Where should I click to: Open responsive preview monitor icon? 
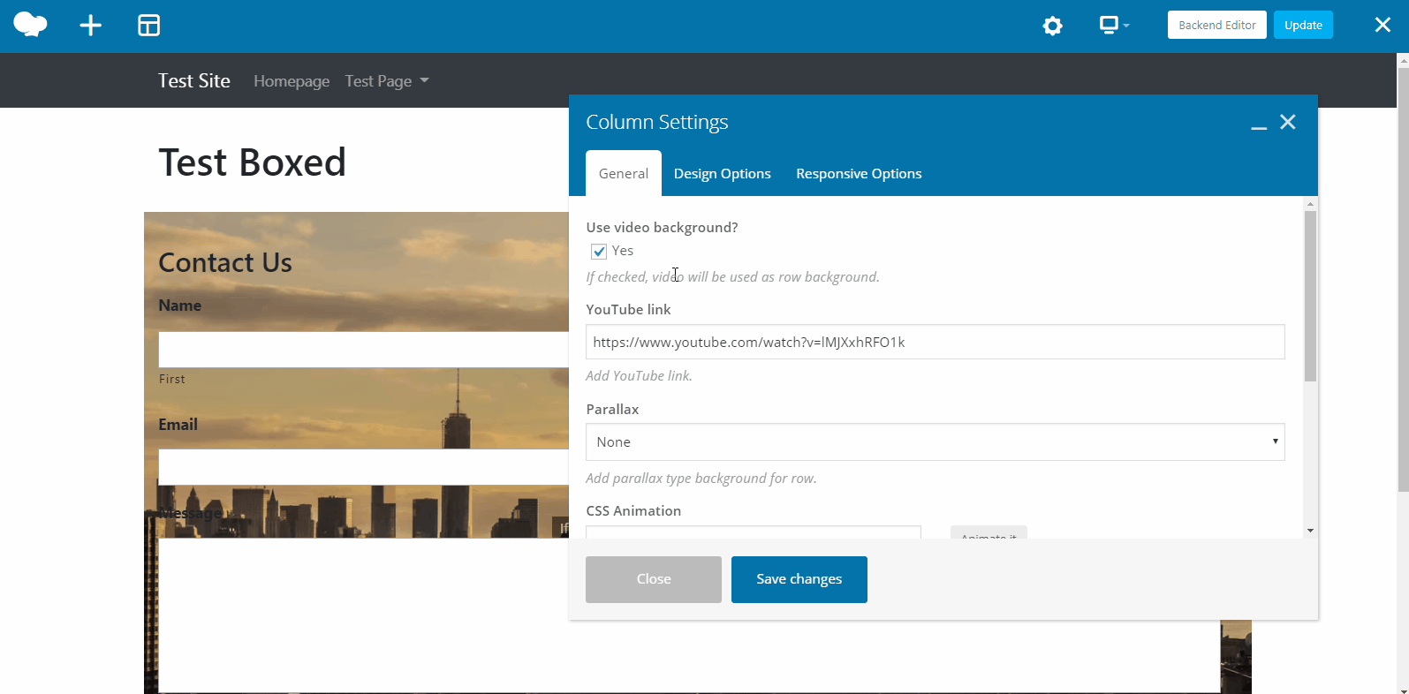[x=1112, y=26]
